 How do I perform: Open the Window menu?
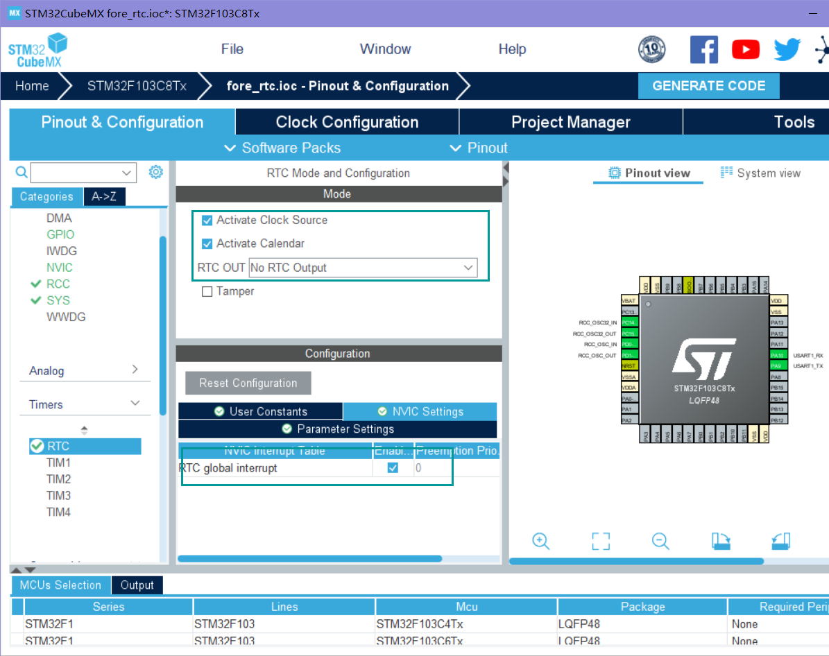(x=385, y=49)
